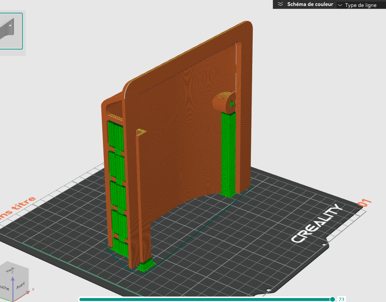The height and width of the screenshot is (302, 386).
Task: Click the cylindrical boss on the model
Action: tap(223, 101)
